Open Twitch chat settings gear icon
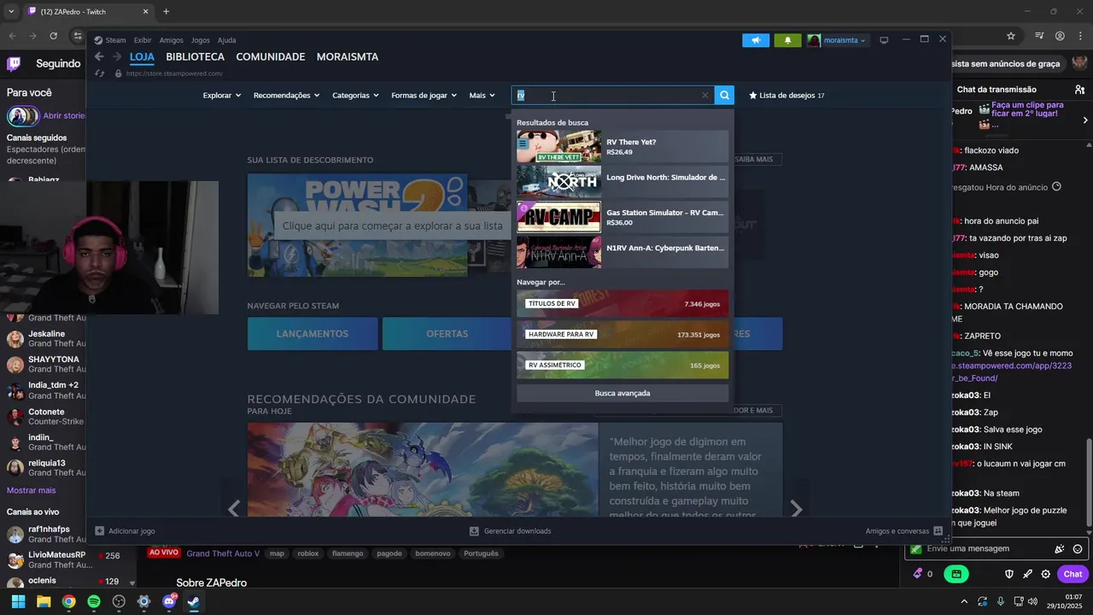The width and height of the screenshot is (1093, 615). pos(1044,574)
